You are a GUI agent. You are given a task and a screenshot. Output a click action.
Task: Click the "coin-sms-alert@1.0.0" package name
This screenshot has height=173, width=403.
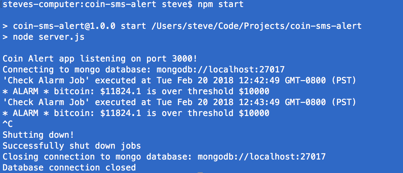pos(64,26)
